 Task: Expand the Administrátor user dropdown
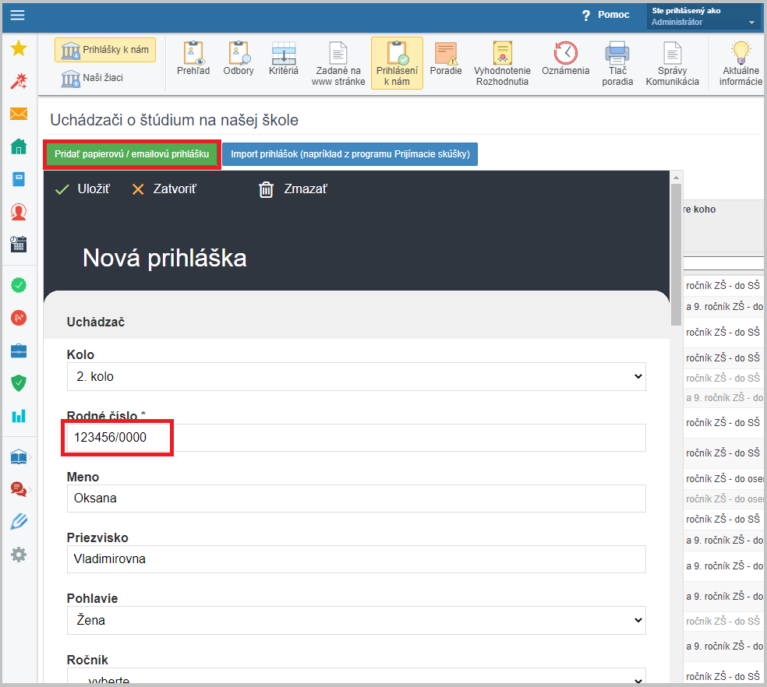[703, 16]
